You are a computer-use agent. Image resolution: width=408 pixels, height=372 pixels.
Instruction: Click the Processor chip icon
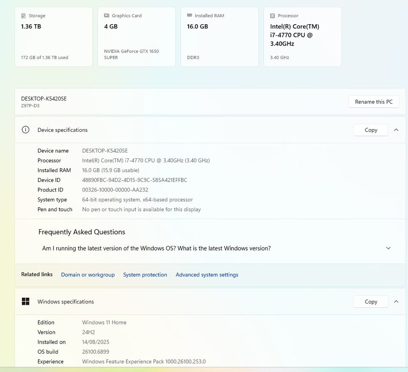[272, 16]
